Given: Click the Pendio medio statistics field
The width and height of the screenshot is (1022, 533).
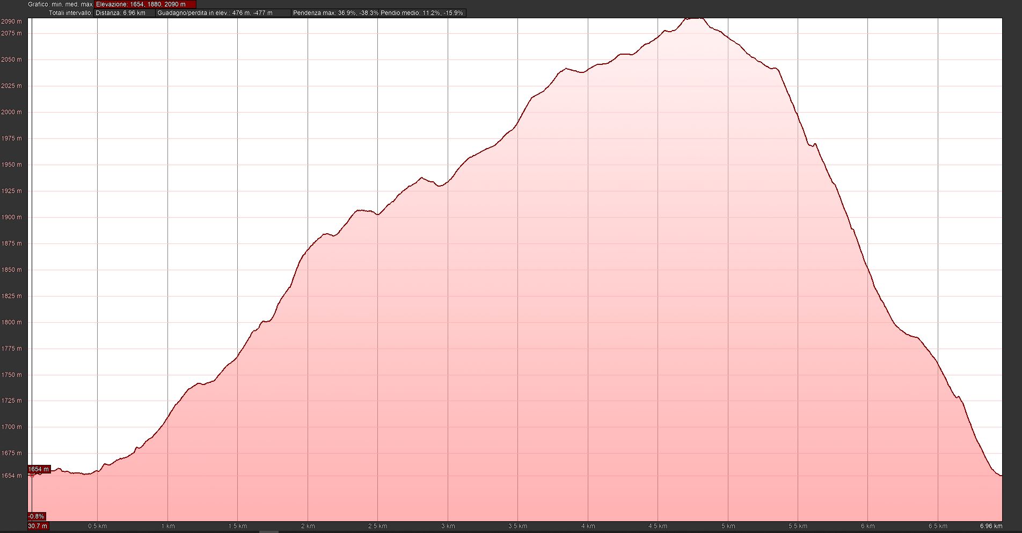Looking at the screenshot, I should click(422, 13).
